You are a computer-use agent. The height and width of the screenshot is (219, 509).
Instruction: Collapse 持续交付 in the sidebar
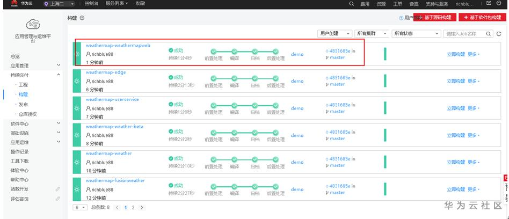pos(35,75)
